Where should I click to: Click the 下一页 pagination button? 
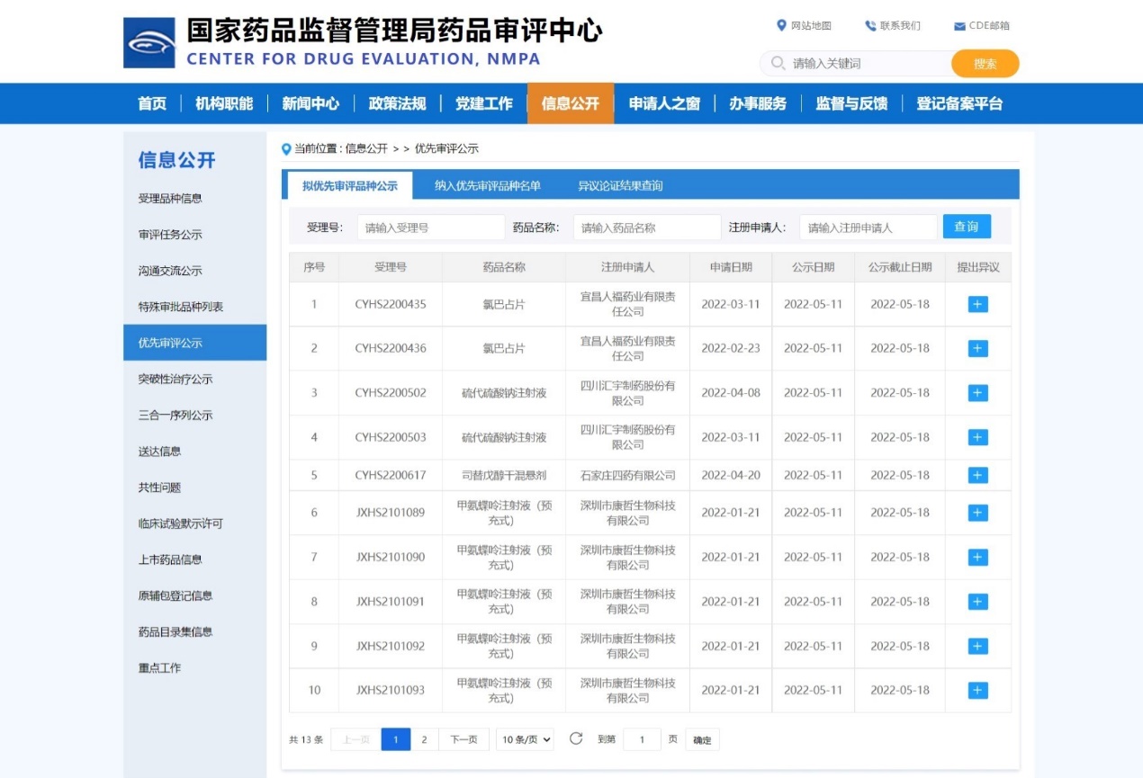[464, 739]
